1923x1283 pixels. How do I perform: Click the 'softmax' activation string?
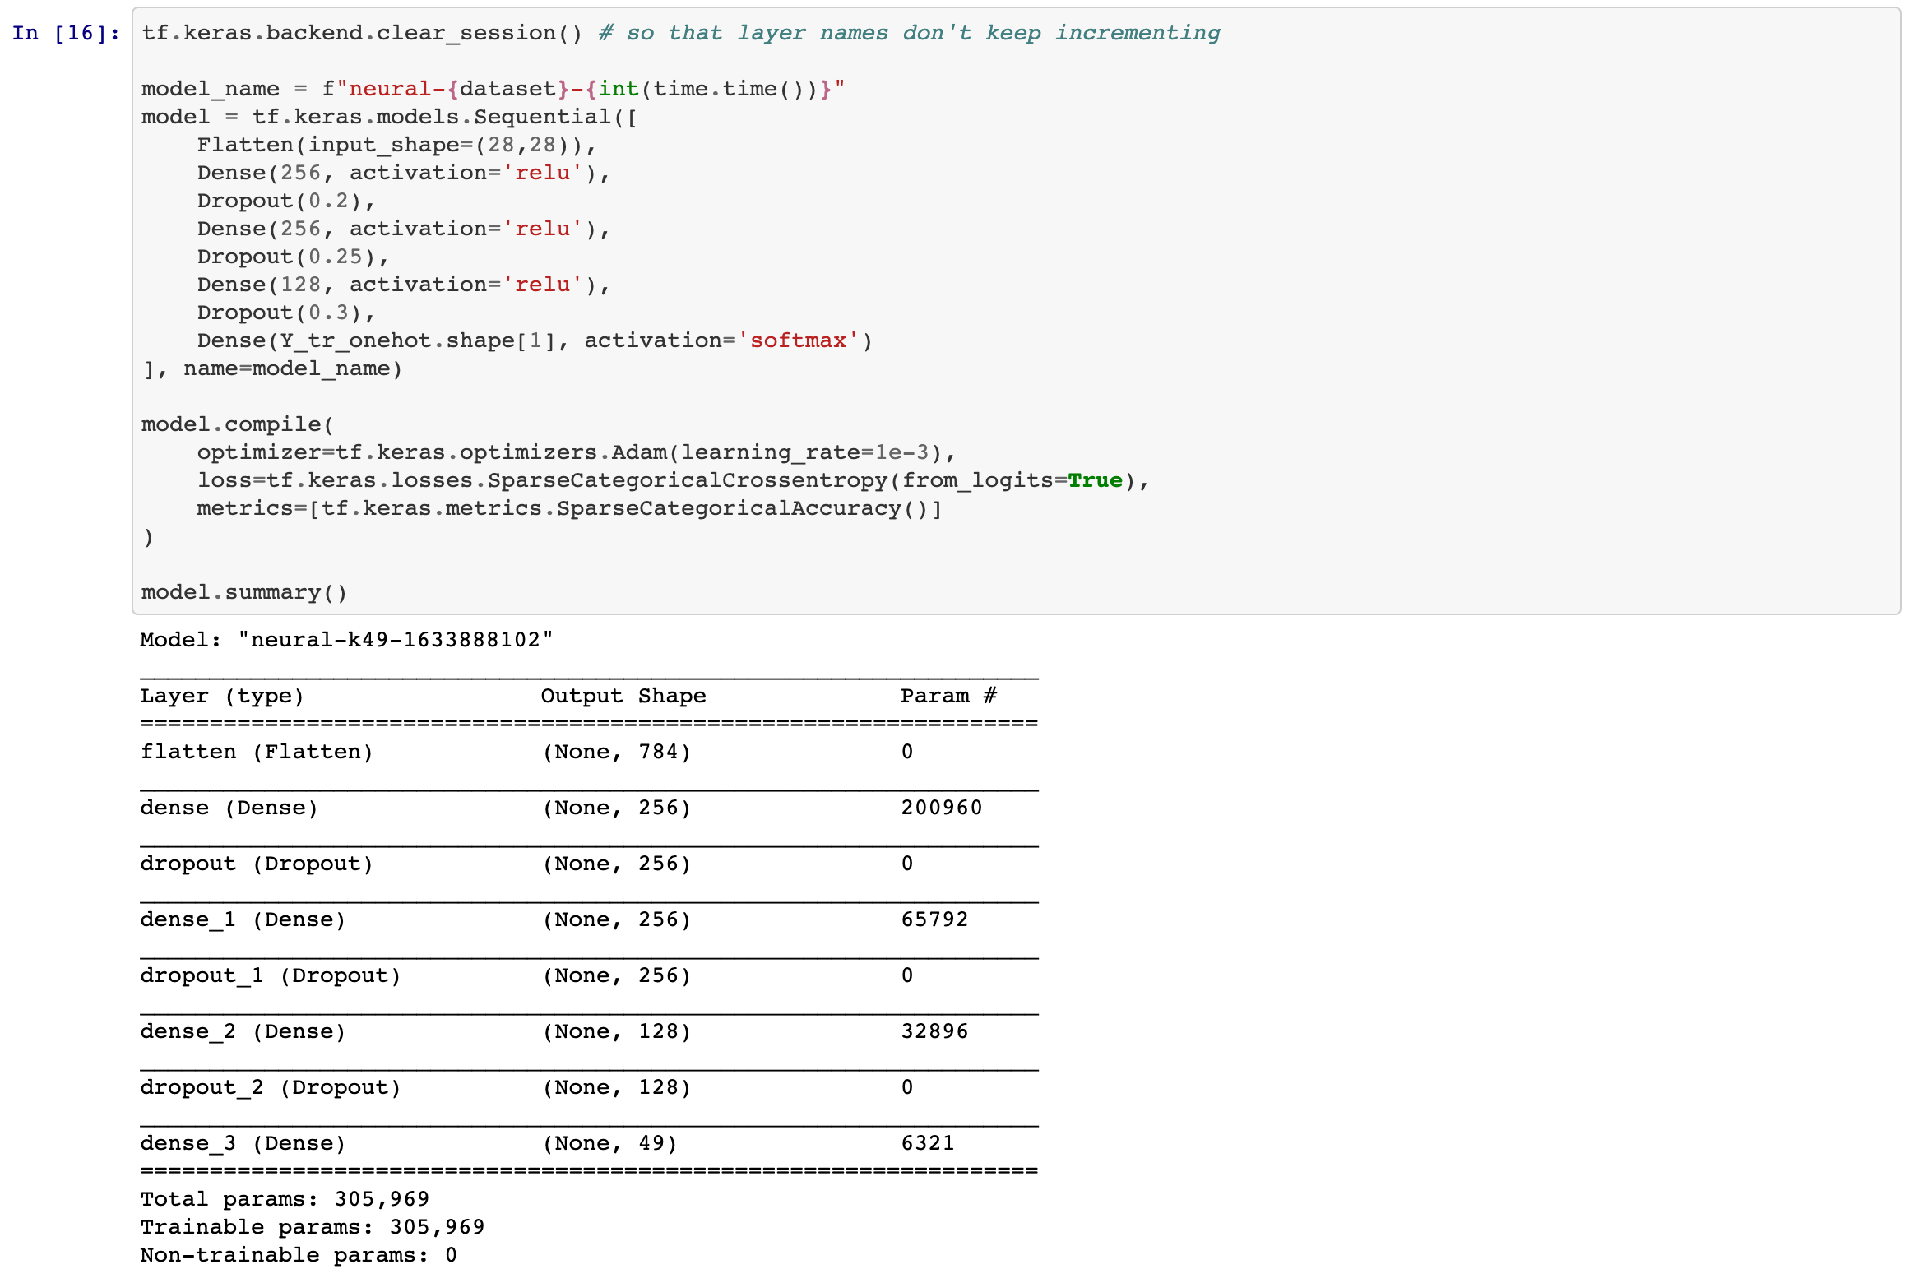(798, 340)
